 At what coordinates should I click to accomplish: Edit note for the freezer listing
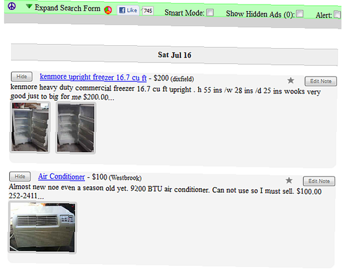click(321, 81)
